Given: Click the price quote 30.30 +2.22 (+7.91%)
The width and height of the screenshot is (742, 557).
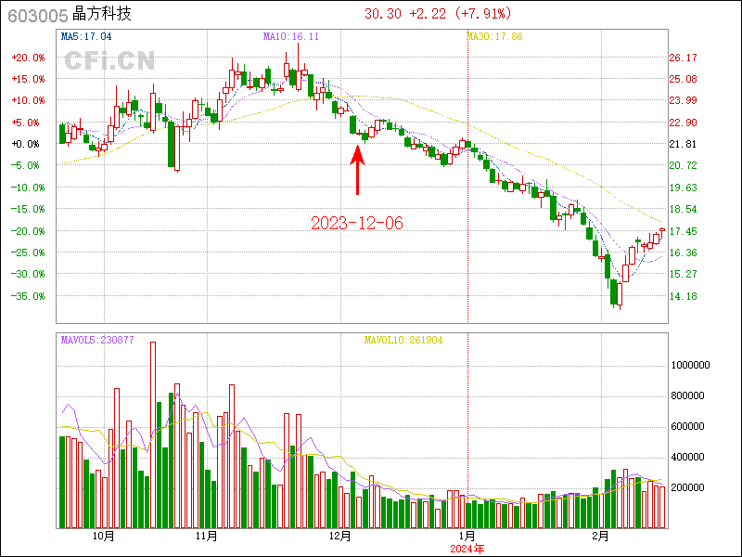Looking at the screenshot, I should click(x=438, y=14).
